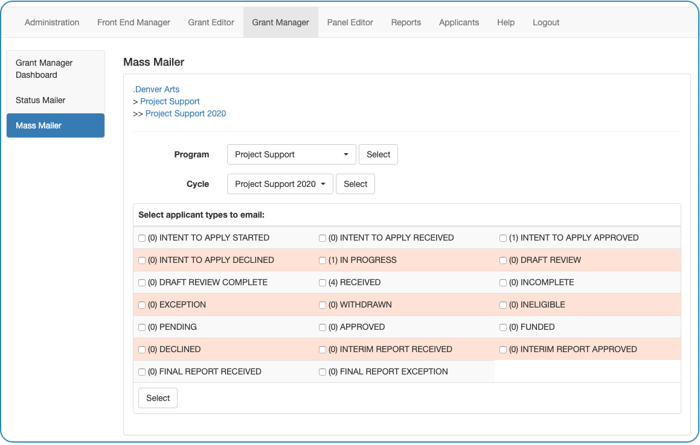Click the Select button next to Cycle
This screenshot has height=445, width=700.
pos(355,184)
